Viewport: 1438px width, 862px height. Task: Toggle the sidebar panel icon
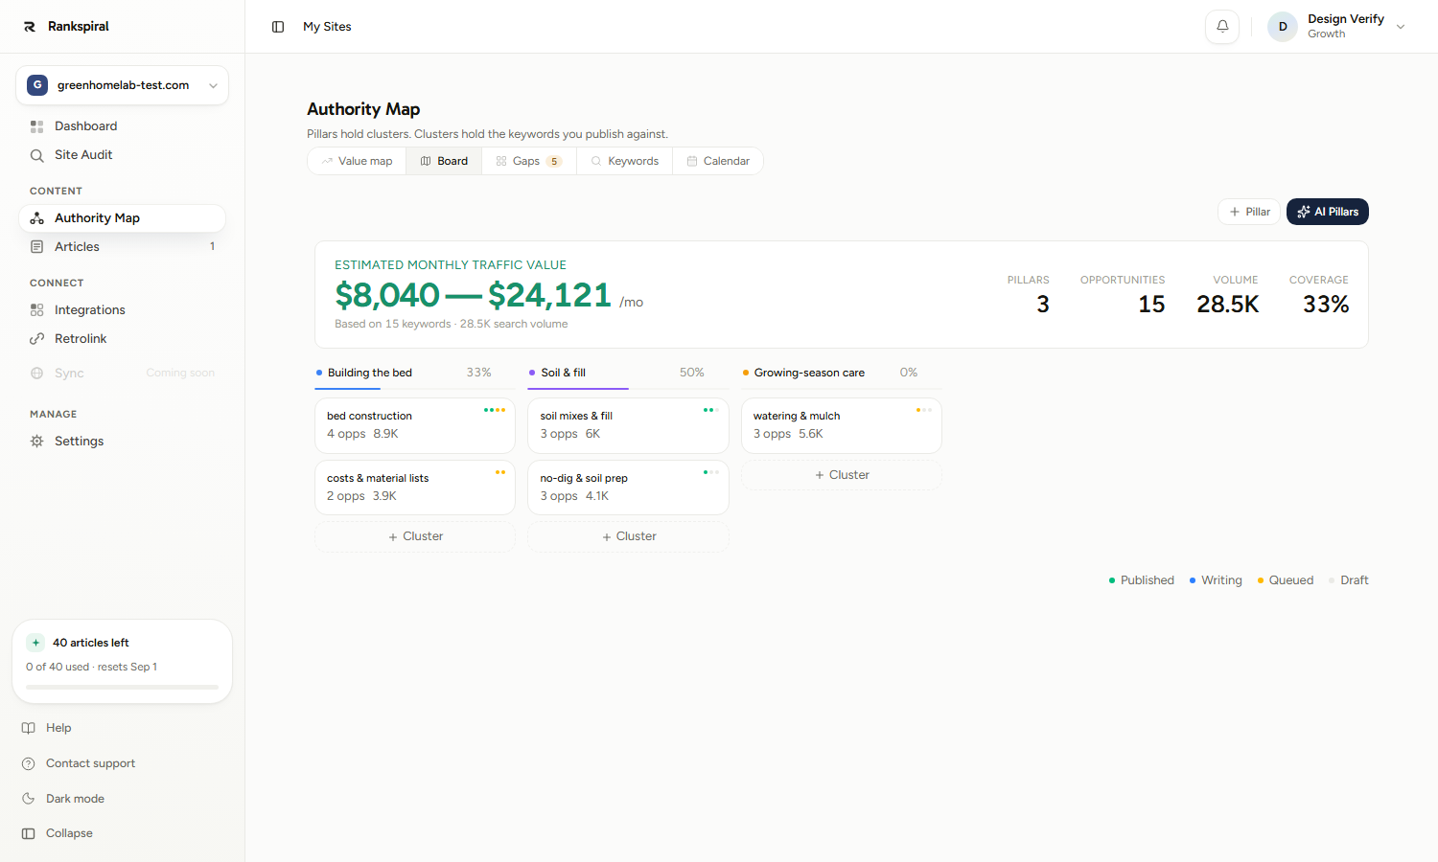coord(278,27)
